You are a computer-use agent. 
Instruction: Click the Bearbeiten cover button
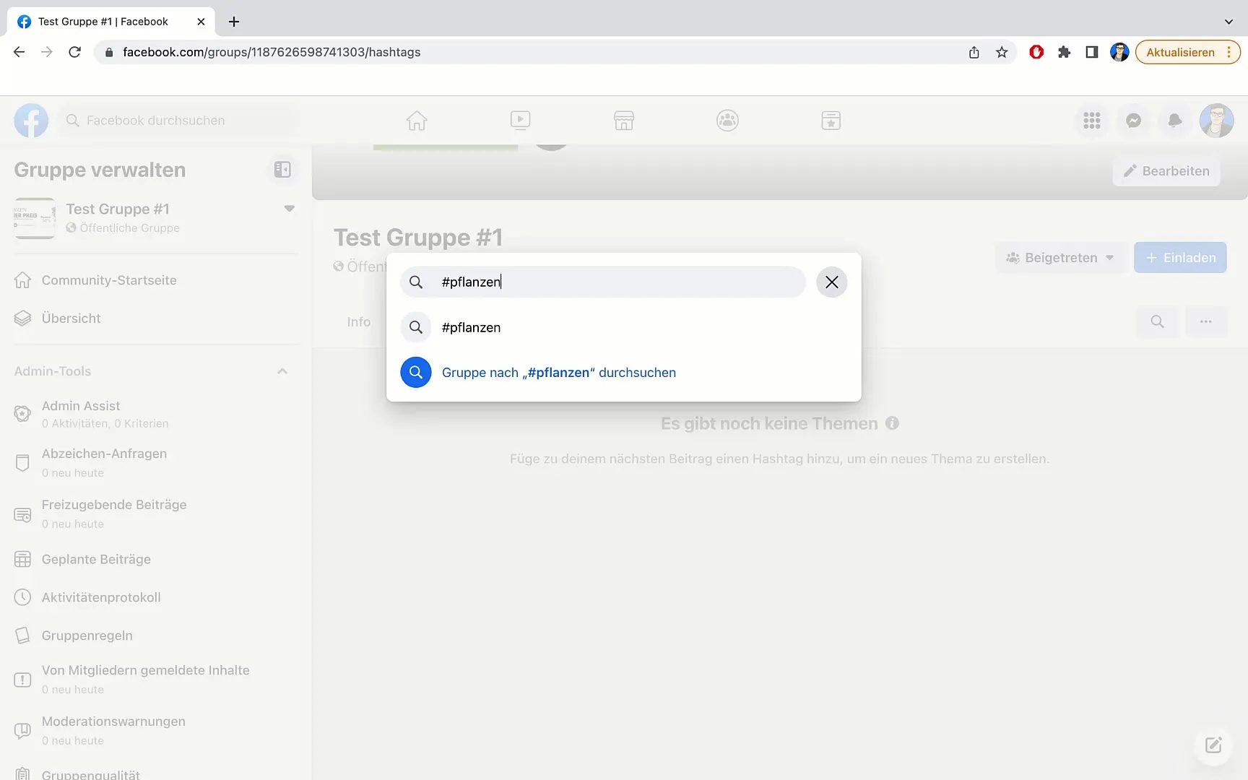click(1166, 171)
